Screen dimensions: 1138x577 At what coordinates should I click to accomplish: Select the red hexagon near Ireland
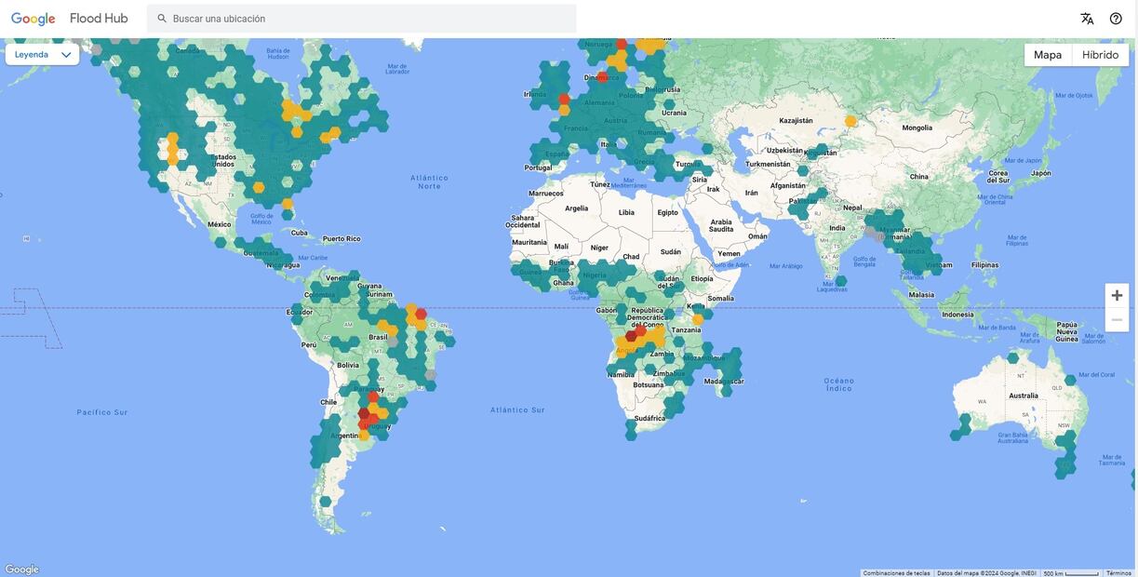[x=564, y=99]
